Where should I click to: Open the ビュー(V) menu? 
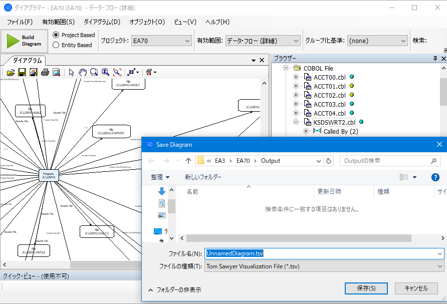tap(185, 22)
